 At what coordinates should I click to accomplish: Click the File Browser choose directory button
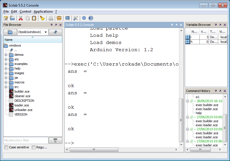point(10,32)
